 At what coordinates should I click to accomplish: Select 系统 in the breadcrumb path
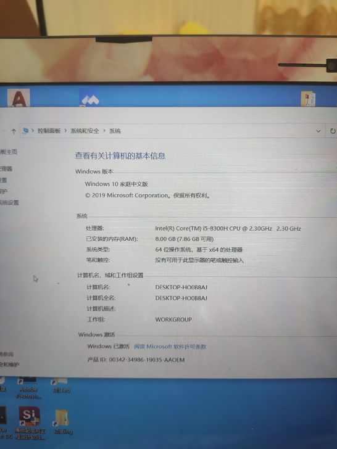[115, 131]
